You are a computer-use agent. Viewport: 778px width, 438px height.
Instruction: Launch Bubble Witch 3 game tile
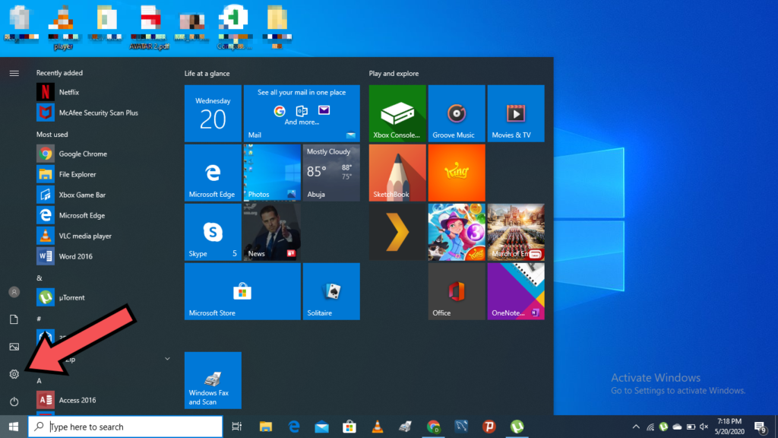457,232
